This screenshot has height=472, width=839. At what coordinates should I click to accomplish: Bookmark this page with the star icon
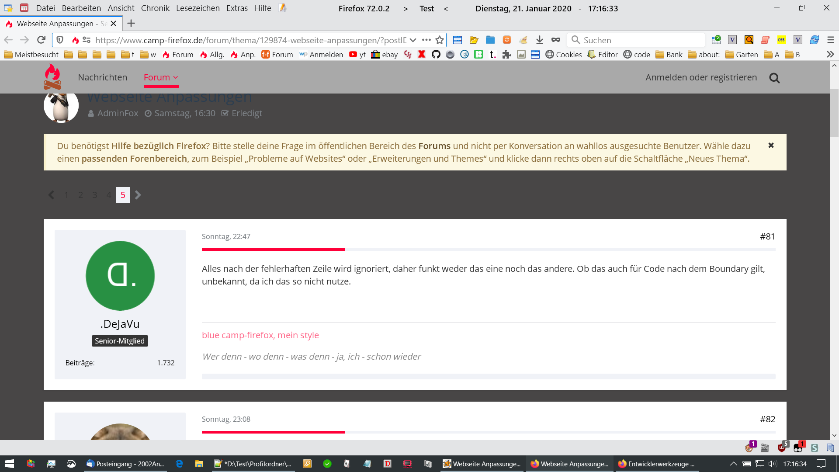click(x=440, y=40)
